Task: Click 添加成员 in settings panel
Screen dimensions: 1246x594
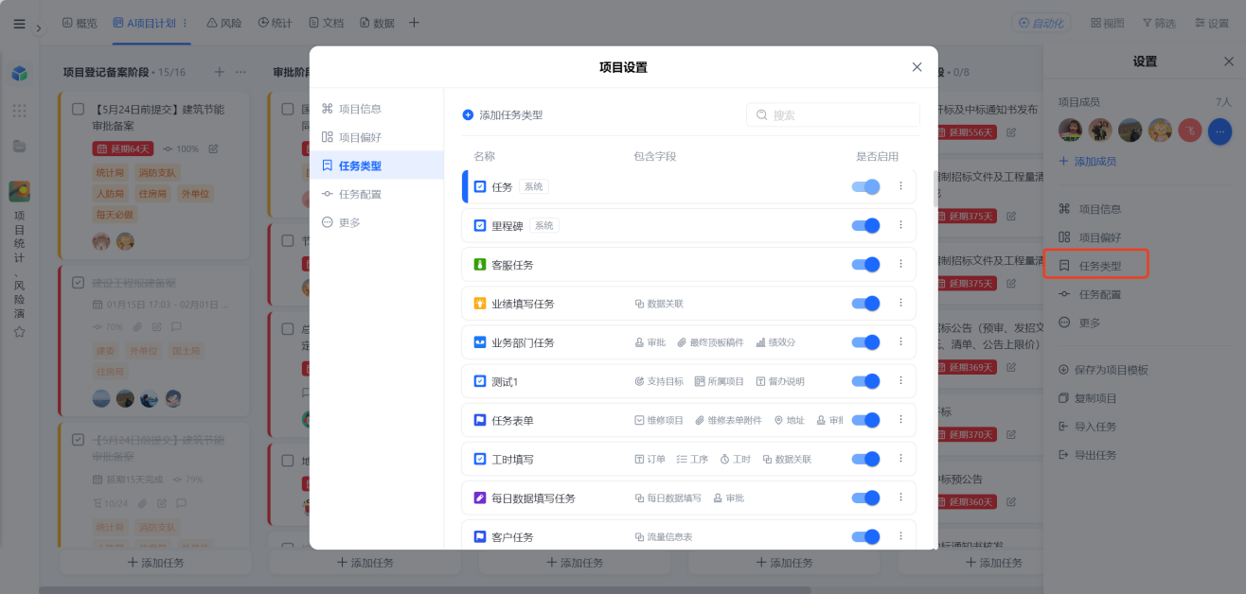Action: 1087,162
